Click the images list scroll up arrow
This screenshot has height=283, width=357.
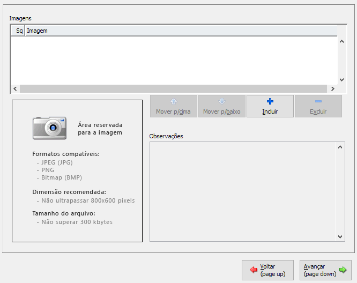click(x=341, y=41)
